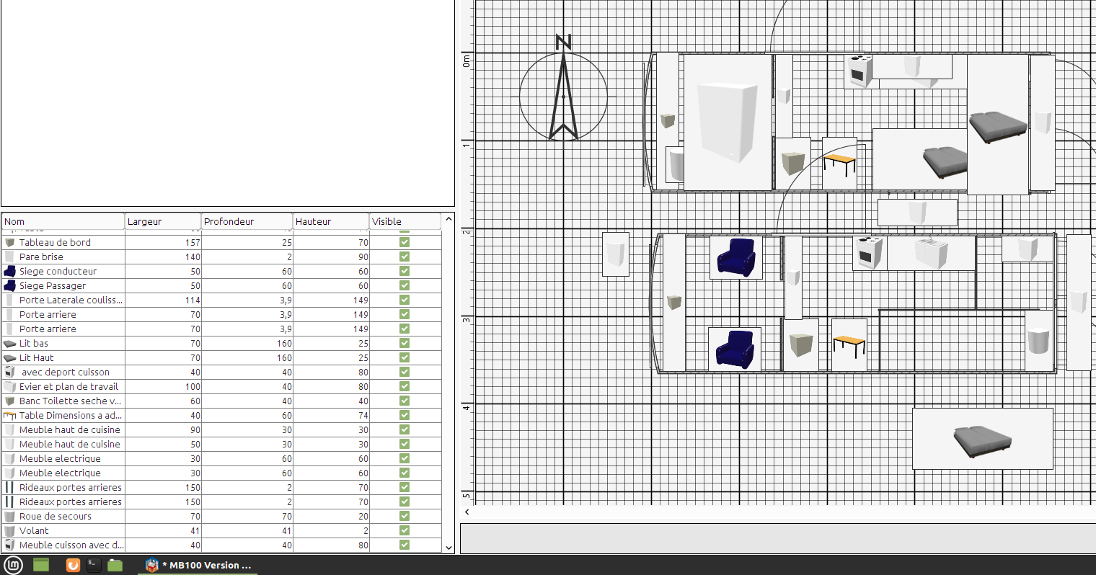Screen dimensions: 1096x575
Task: Click the plan's horizontal scroll-left arrow
Action: (x=467, y=512)
